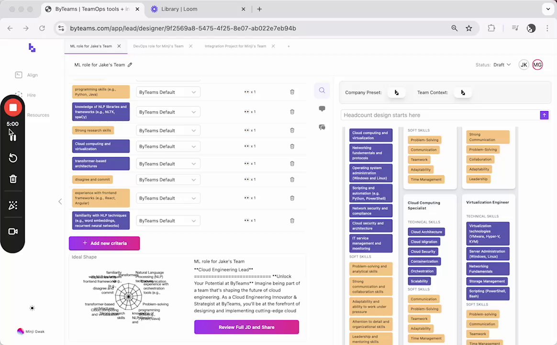Stop the Loom recording
The image size is (557, 345).
tap(13, 108)
